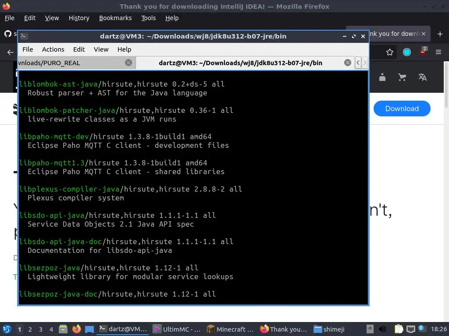This screenshot has height=336, width=449.
Task: Open the file manager launcher on taskbar
Action: [x=63, y=329]
